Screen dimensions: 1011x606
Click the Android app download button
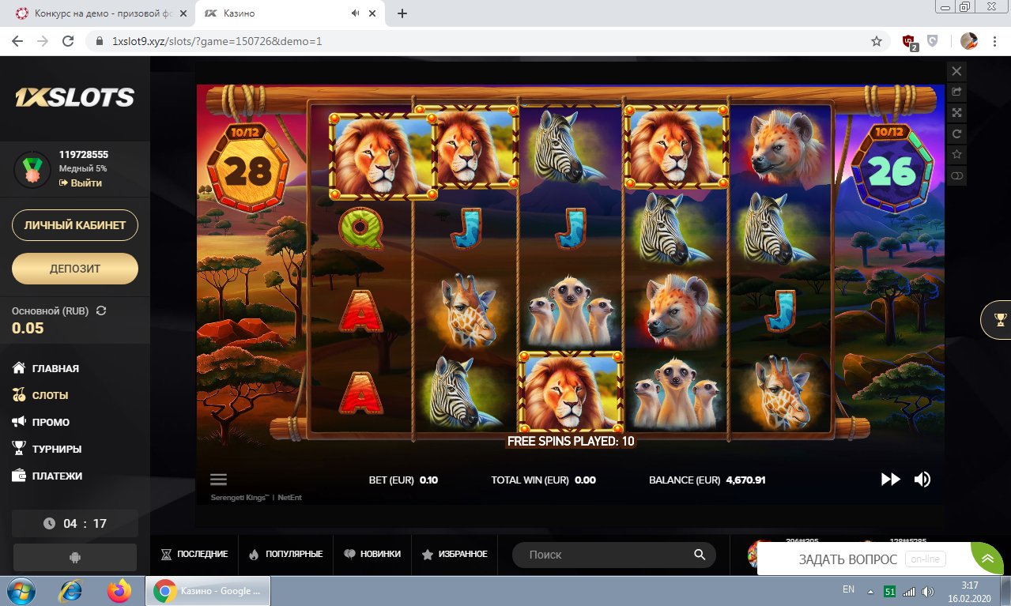tap(75, 557)
